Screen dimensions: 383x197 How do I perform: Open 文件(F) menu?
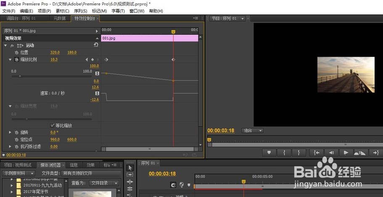coord(9,11)
